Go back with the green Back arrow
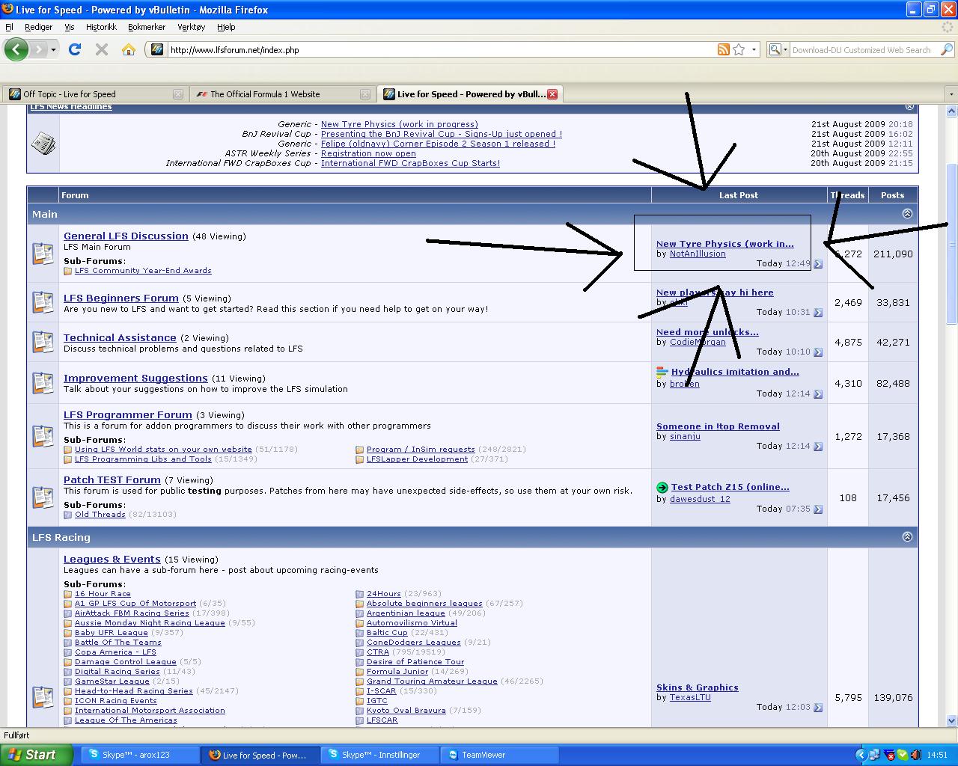958x766 pixels. pyautogui.click(x=16, y=50)
